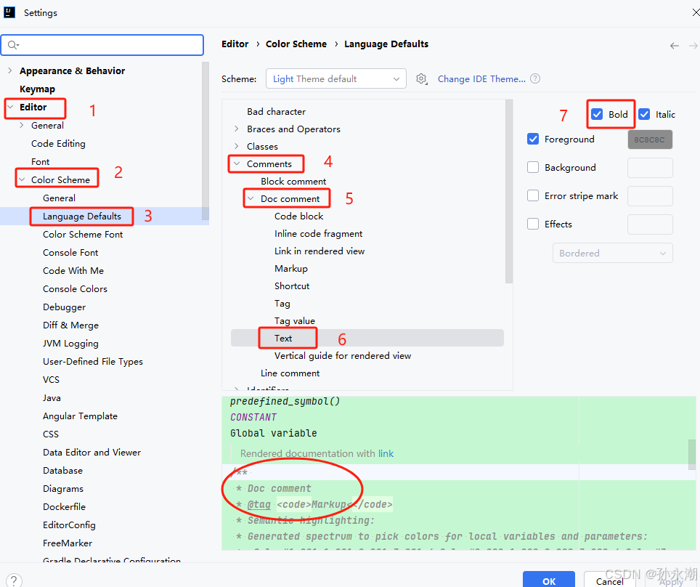
Task: Expand the Classes chevron
Action: [x=237, y=146]
